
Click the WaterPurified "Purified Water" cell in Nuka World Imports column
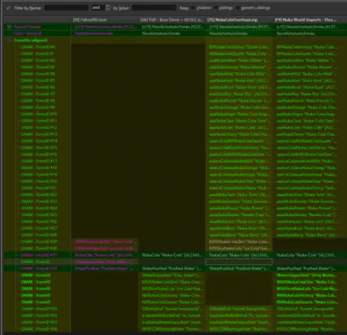coord(310,268)
